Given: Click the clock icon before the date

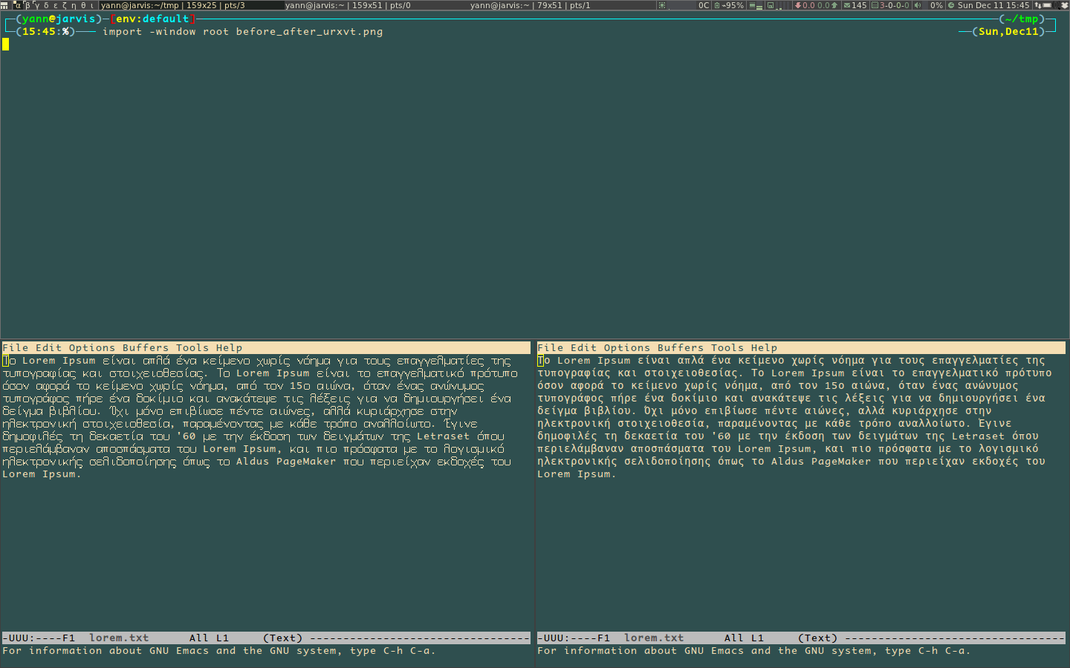Looking at the screenshot, I should point(950,5).
